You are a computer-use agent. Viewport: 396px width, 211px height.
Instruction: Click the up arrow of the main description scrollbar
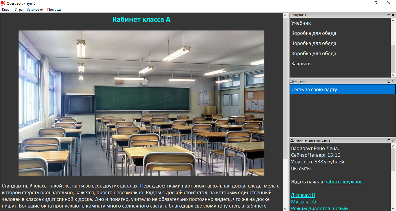(x=285, y=15)
